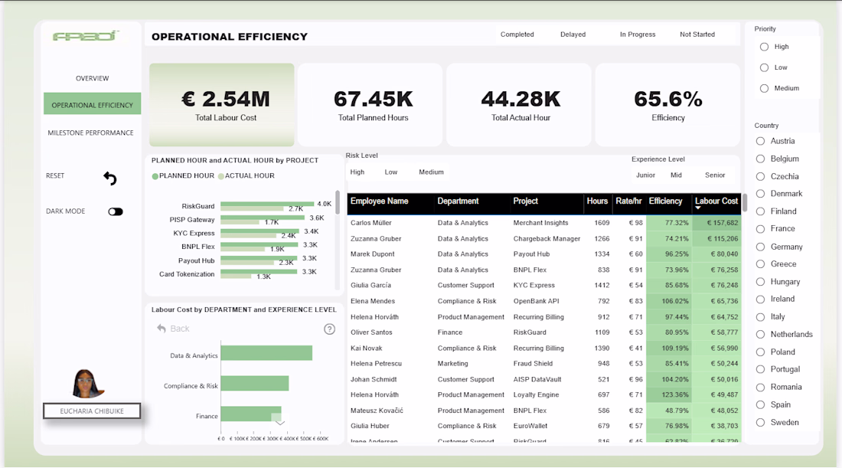This screenshot has height=468, width=842.
Task: Select the High priority radio button
Action: [764, 47]
